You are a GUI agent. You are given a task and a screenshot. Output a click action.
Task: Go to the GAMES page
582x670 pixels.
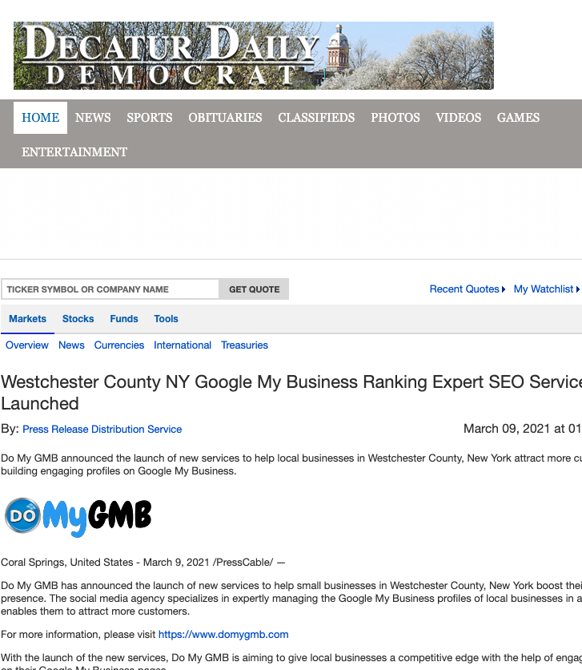tap(518, 118)
